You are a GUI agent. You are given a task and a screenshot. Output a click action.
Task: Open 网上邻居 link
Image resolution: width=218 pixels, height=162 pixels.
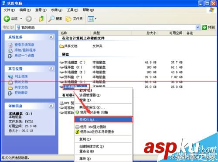tap(21, 76)
